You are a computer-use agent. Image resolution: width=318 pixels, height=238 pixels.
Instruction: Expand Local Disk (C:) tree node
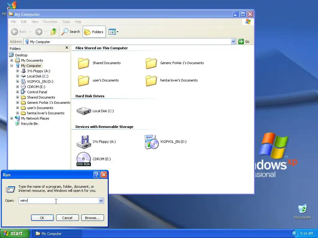(17, 76)
